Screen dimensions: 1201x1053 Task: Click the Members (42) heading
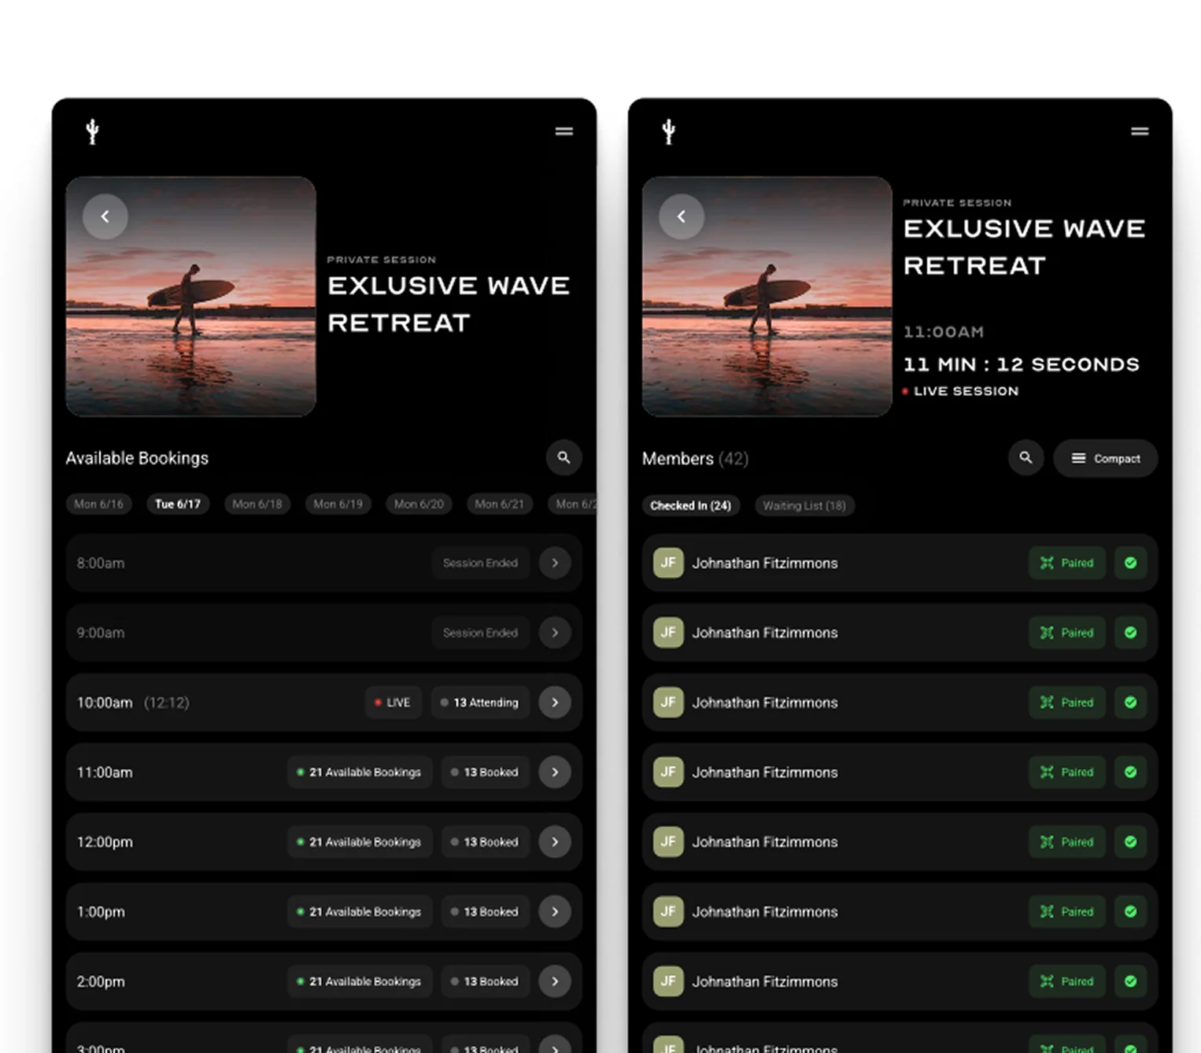(695, 458)
